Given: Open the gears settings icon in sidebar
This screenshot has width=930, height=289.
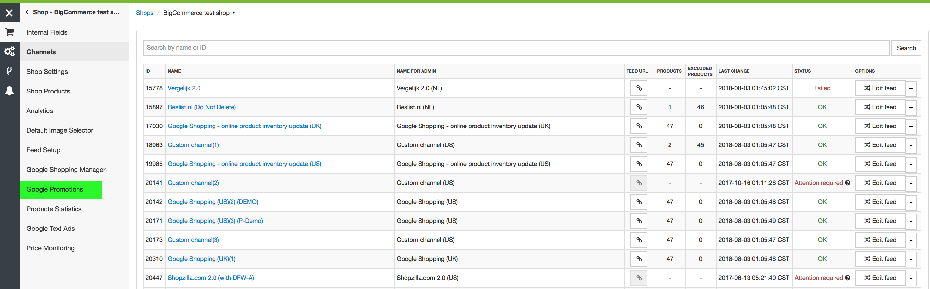Looking at the screenshot, I should (10, 52).
